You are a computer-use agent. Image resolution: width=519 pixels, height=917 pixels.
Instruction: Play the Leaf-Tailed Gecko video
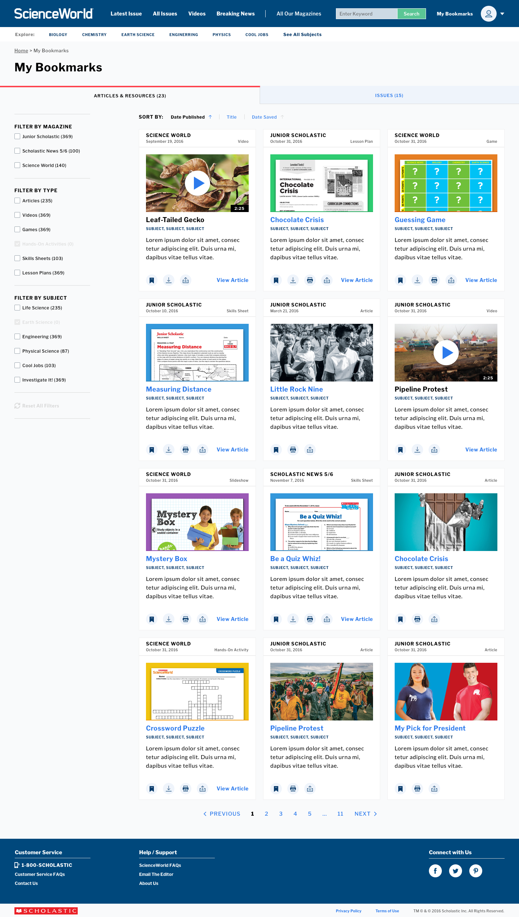[x=198, y=183]
